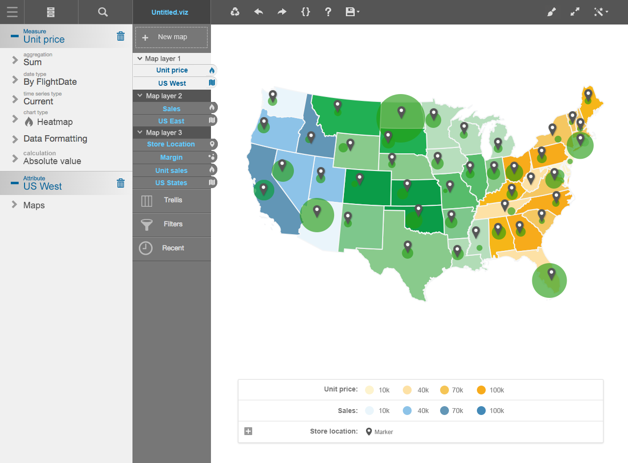Screen dimensions: 628x463
Task: Open the Filters panel
Action: [x=172, y=224]
